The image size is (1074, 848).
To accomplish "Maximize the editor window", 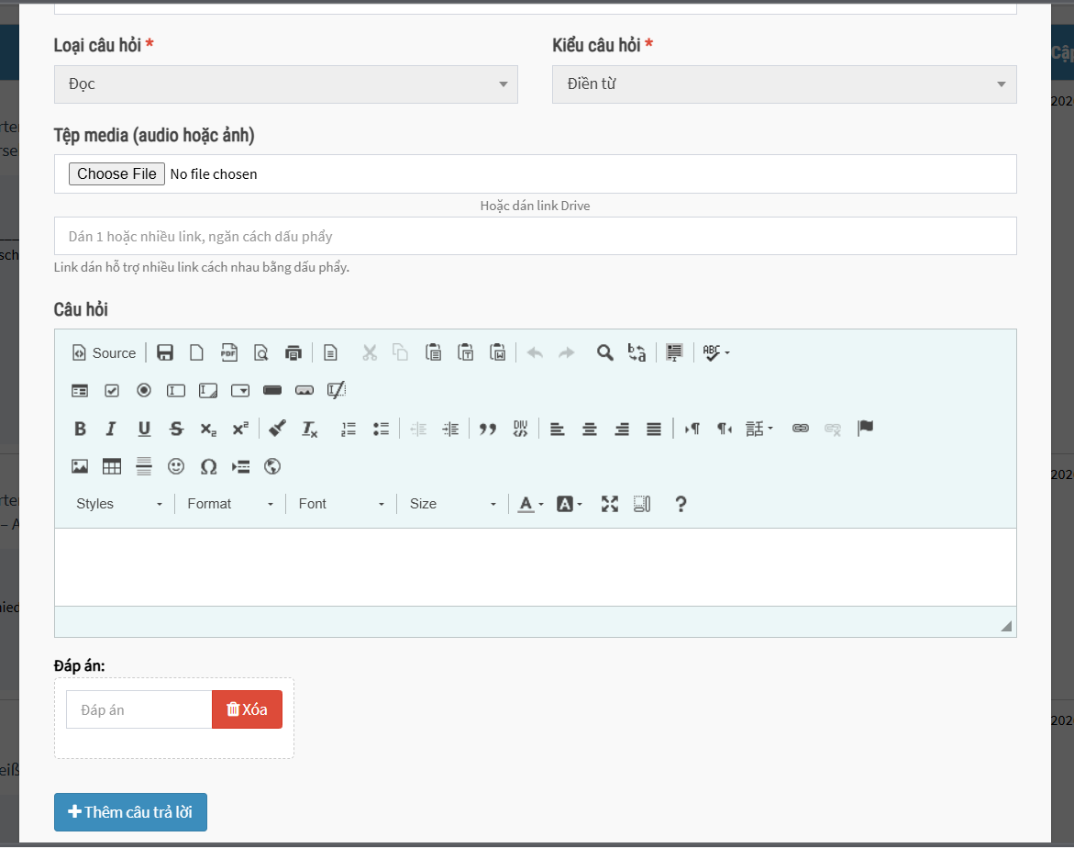I will coord(610,504).
